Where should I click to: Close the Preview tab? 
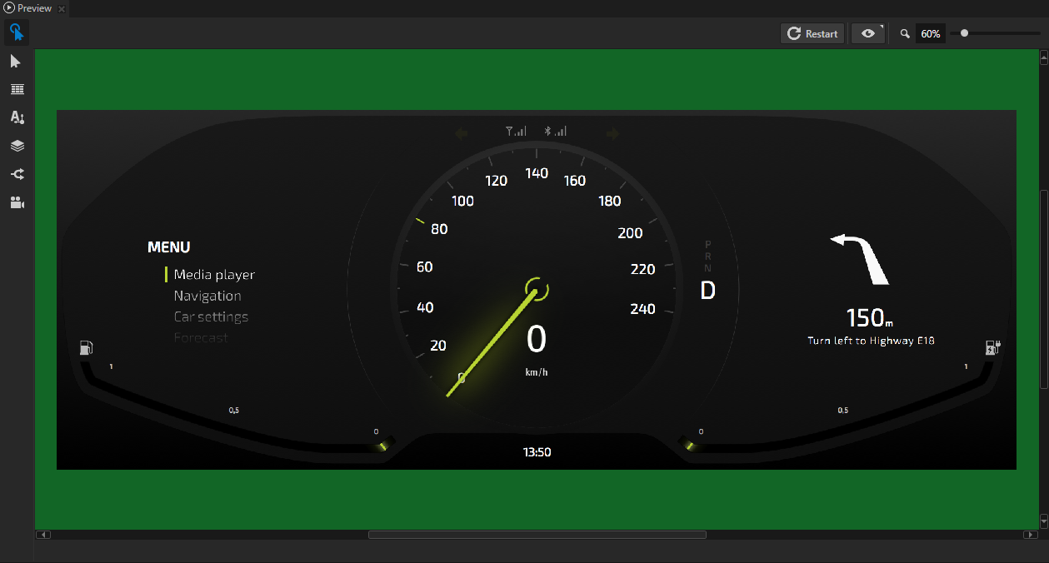coord(62,8)
